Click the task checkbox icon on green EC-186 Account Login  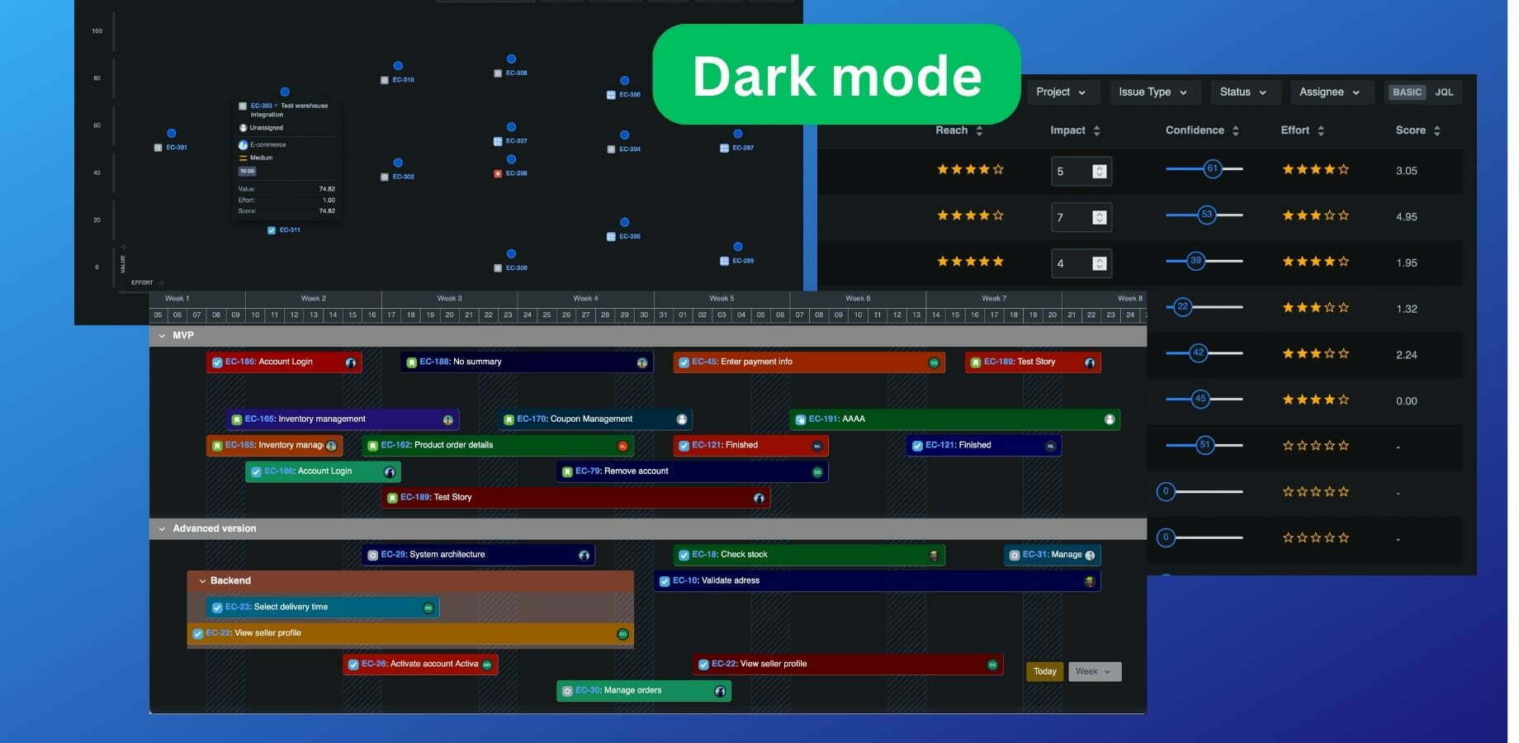[256, 473]
